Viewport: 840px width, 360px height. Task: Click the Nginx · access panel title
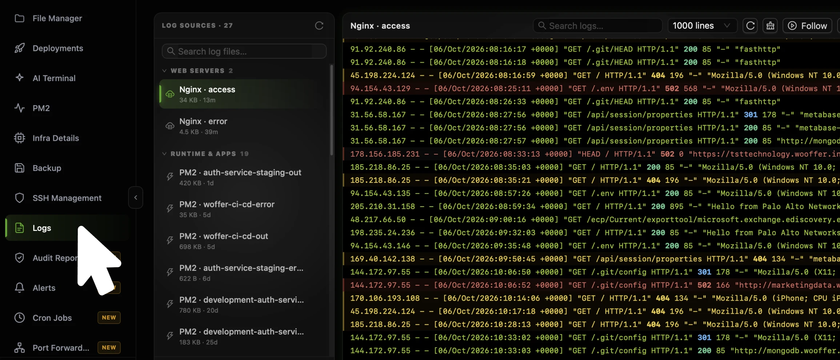pos(380,25)
